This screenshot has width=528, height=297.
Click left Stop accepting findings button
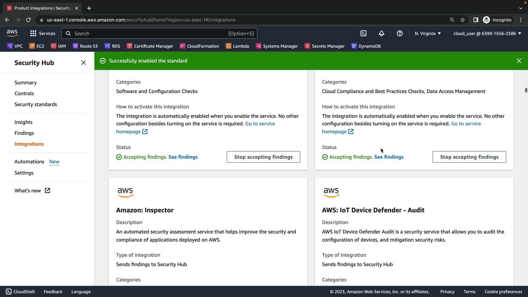pyautogui.click(x=263, y=157)
